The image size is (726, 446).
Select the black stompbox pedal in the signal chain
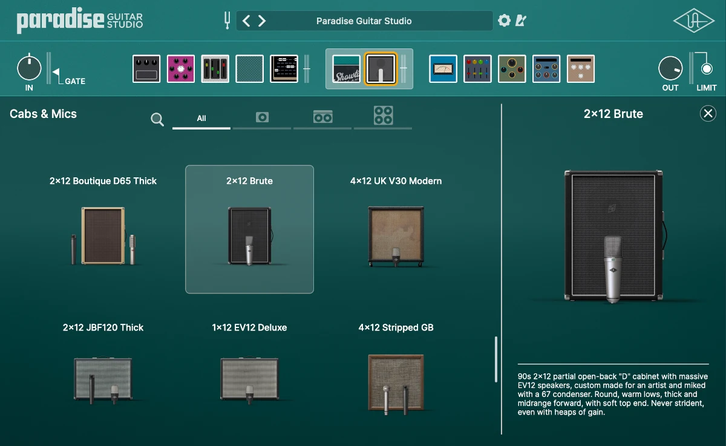coord(146,68)
